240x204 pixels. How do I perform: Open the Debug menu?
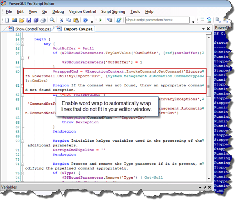point(58,12)
